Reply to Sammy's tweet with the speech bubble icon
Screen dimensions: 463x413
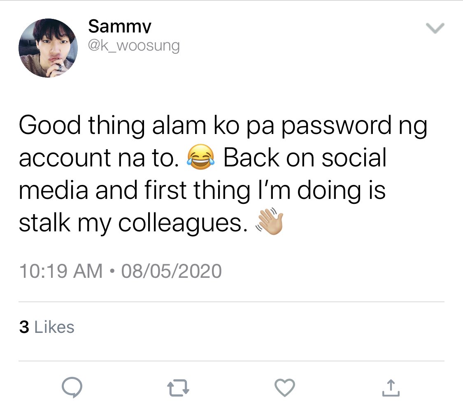click(x=72, y=388)
